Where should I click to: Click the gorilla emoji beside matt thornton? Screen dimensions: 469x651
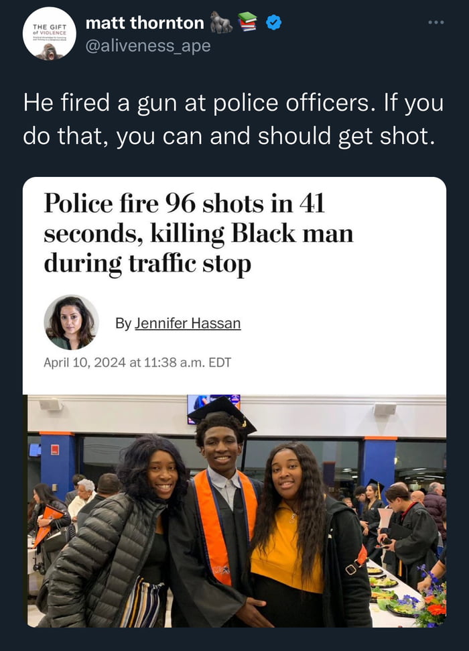coord(221,22)
